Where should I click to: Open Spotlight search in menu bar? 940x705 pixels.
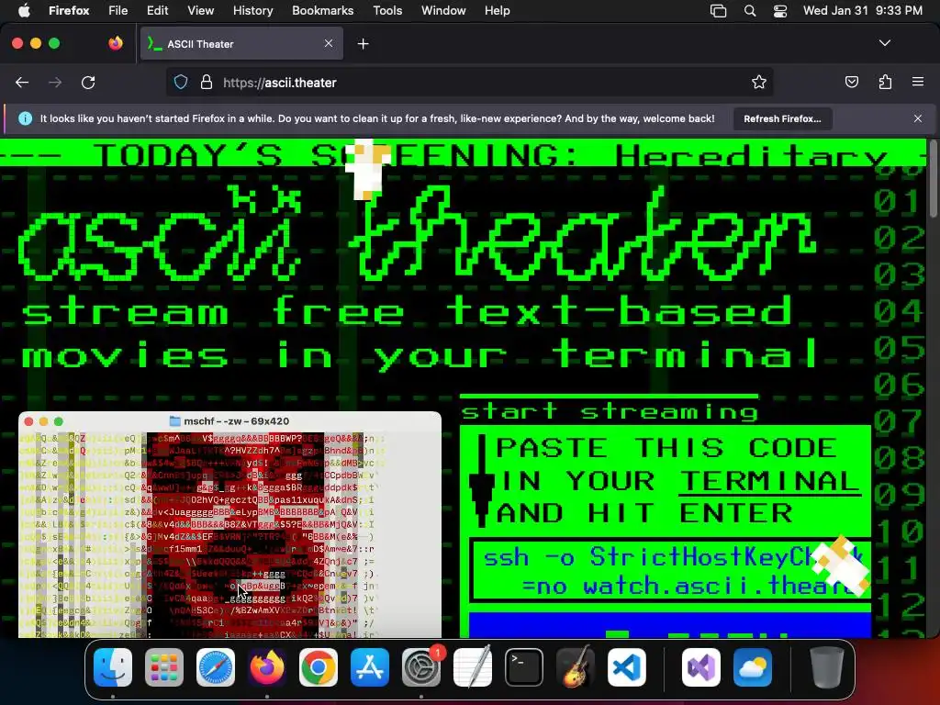tap(749, 11)
